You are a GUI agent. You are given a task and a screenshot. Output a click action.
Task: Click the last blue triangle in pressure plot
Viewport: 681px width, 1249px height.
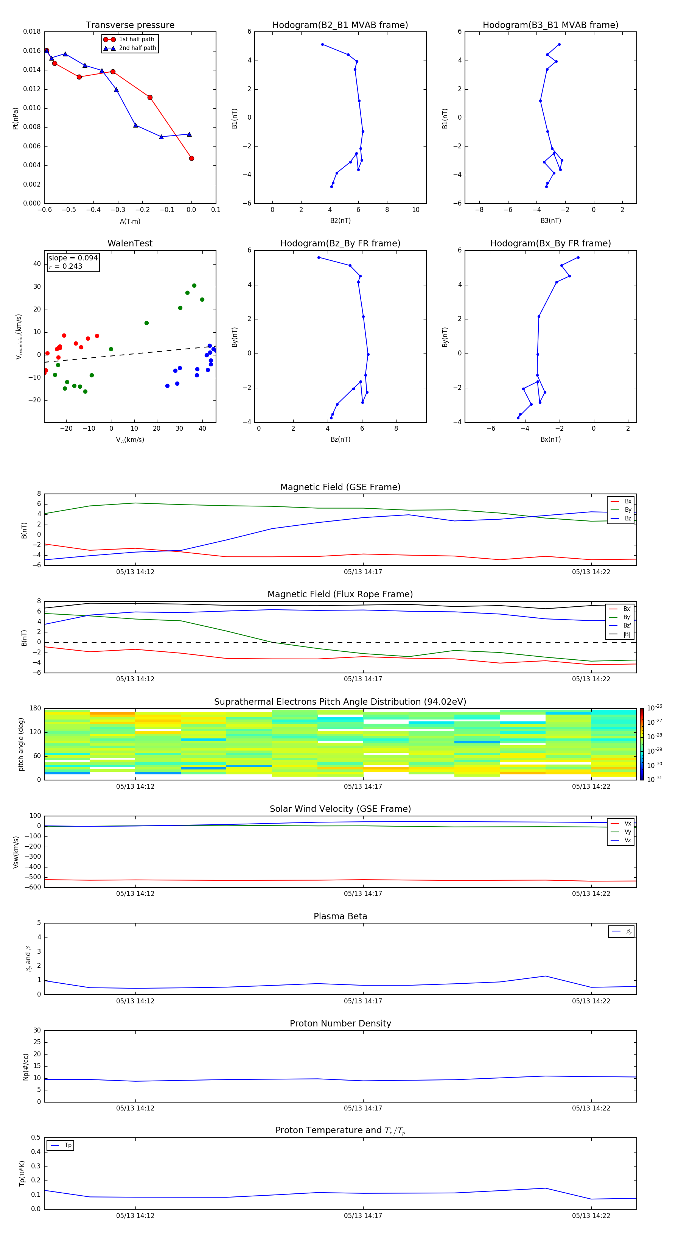click(x=189, y=134)
